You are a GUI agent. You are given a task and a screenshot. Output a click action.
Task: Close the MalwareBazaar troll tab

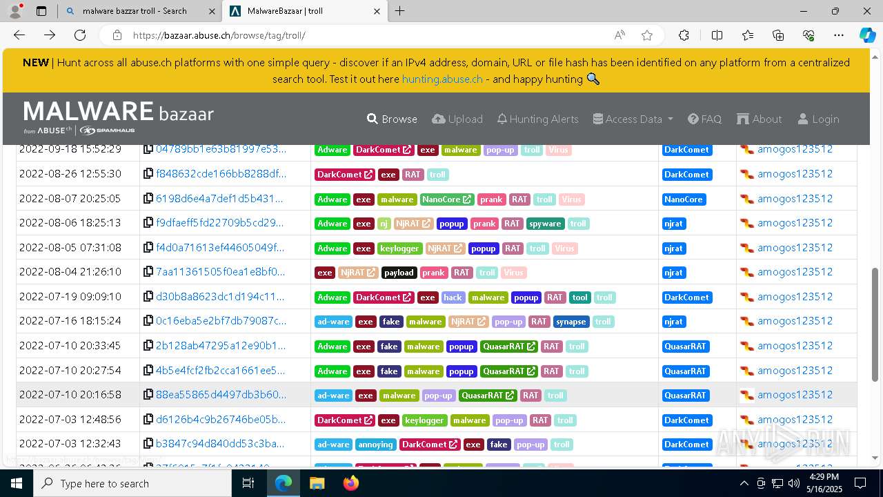click(x=376, y=11)
